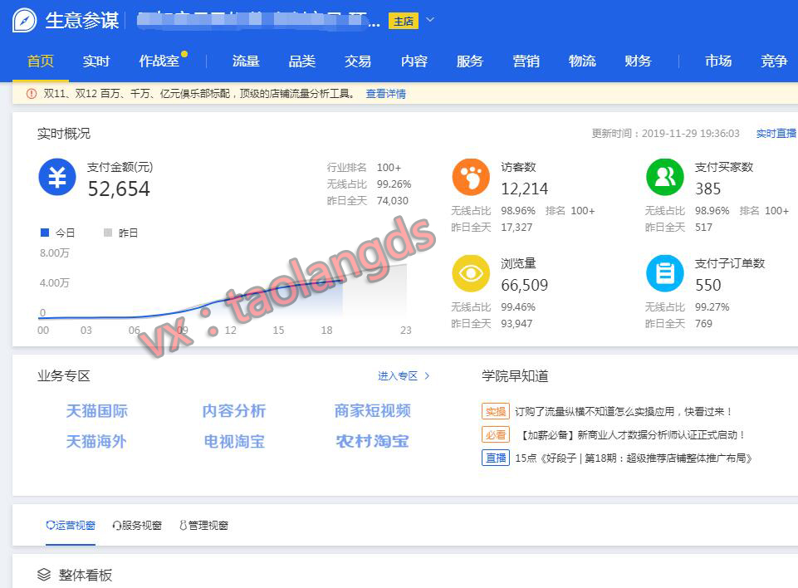Image resolution: width=798 pixels, height=588 pixels.
Task: Open the 营销 menu item
Action: pos(526,61)
